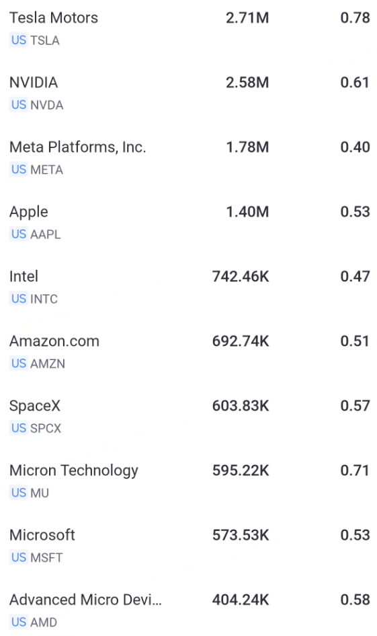This screenshot has width=377, height=636.
Task: Open the Intel stock row
Action: 188,287
